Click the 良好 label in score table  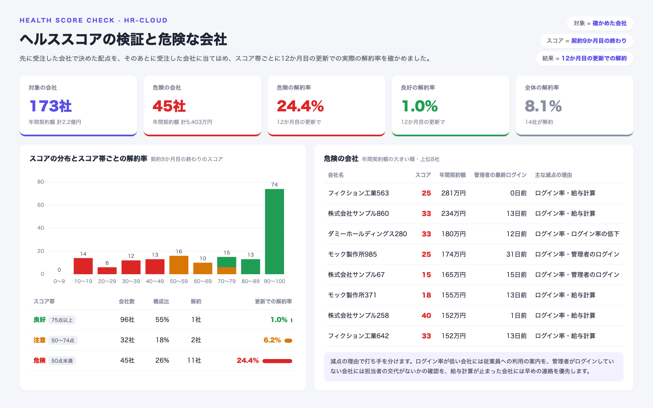[40, 320]
